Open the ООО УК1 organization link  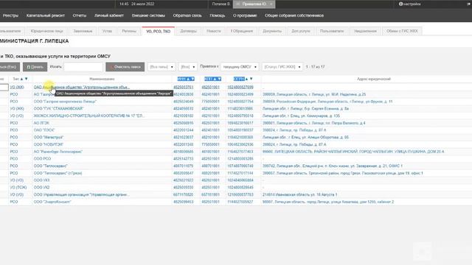pos(41,180)
